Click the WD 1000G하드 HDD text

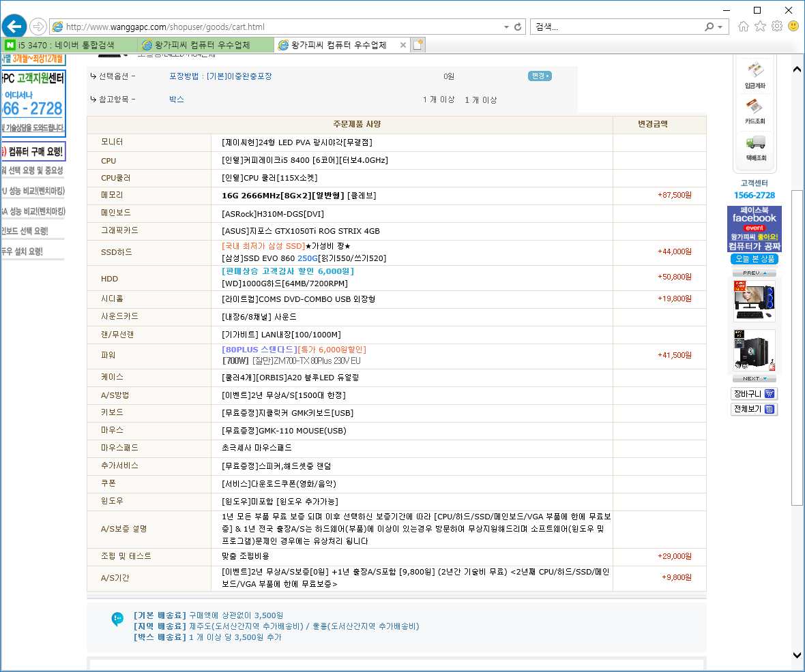285,284
